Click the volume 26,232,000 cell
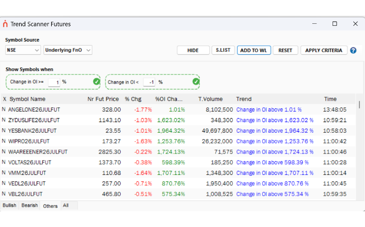Viewport: 365px width, 227px height. (217, 141)
